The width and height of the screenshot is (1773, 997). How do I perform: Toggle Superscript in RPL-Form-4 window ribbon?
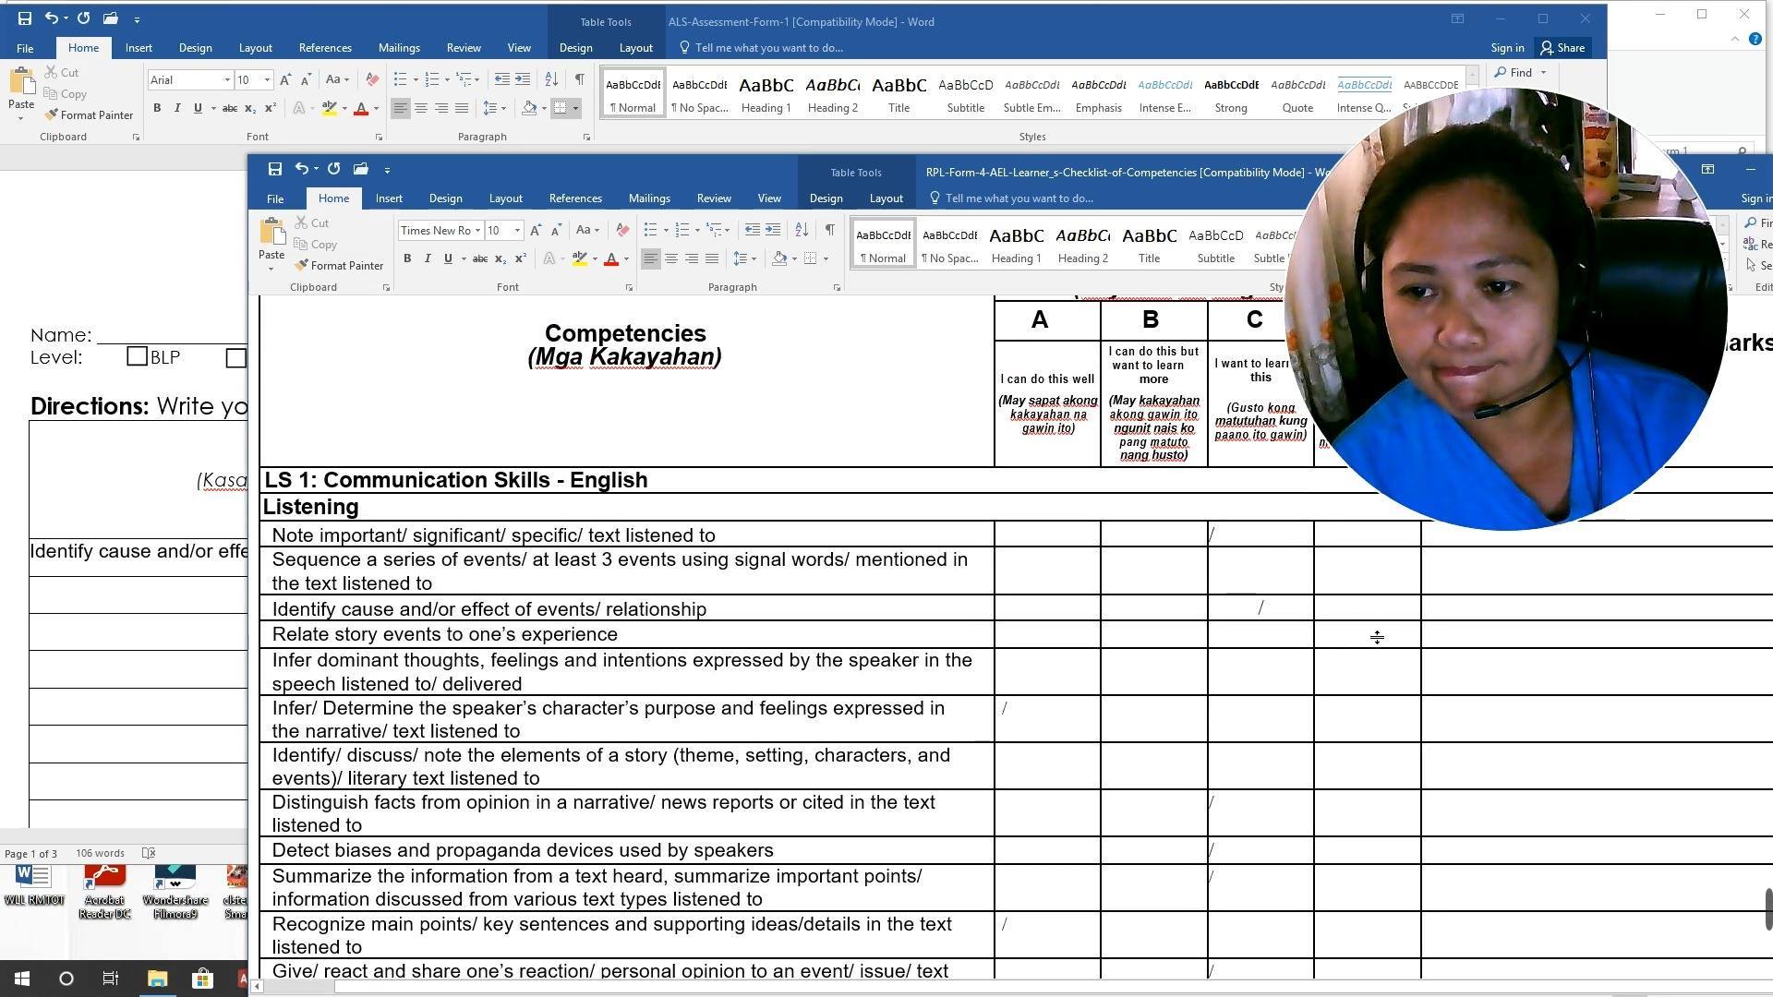point(521,258)
